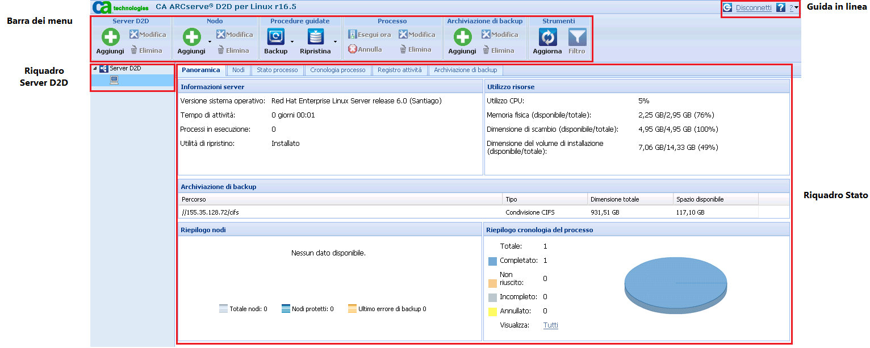Click the Aggiorna refresh icon
The image size is (870, 348).
pyautogui.click(x=547, y=37)
